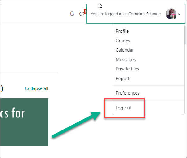Click the Collapse all link
This screenshot has height=158, width=187.
pyautogui.click(x=37, y=88)
